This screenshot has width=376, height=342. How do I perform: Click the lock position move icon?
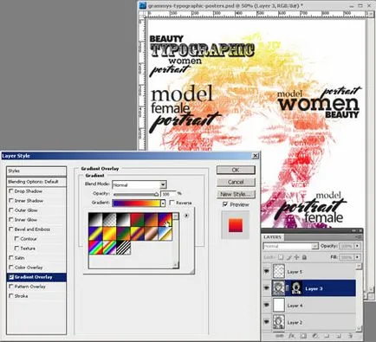coord(296,257)
